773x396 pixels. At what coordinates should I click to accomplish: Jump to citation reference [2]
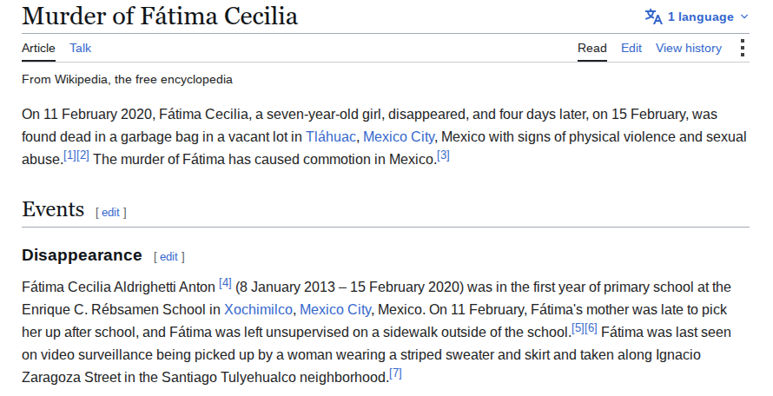tap(83, 155)
